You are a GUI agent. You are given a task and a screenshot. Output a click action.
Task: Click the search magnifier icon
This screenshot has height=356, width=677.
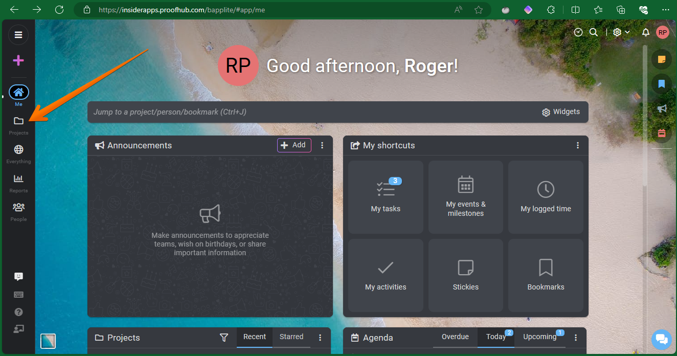[594, 32]
